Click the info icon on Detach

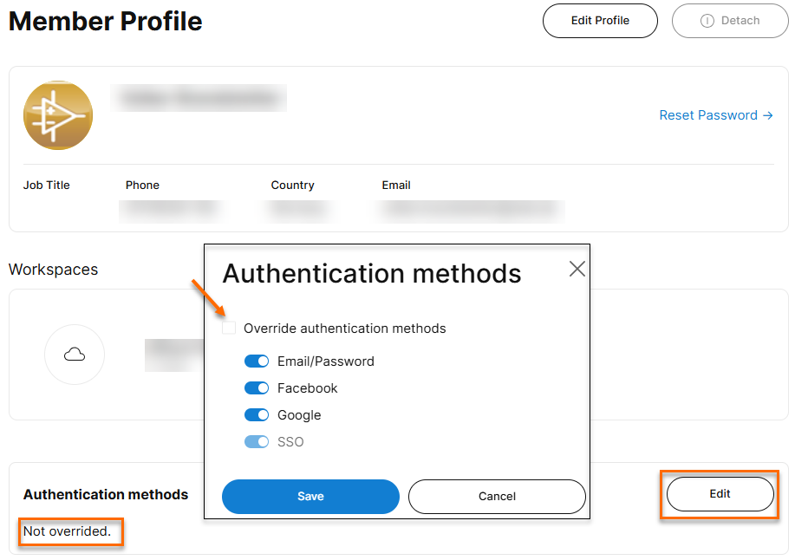click(707, 21)
